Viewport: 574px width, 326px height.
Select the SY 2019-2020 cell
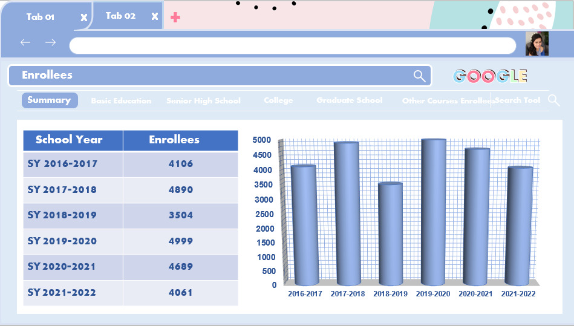click(73, 241)
